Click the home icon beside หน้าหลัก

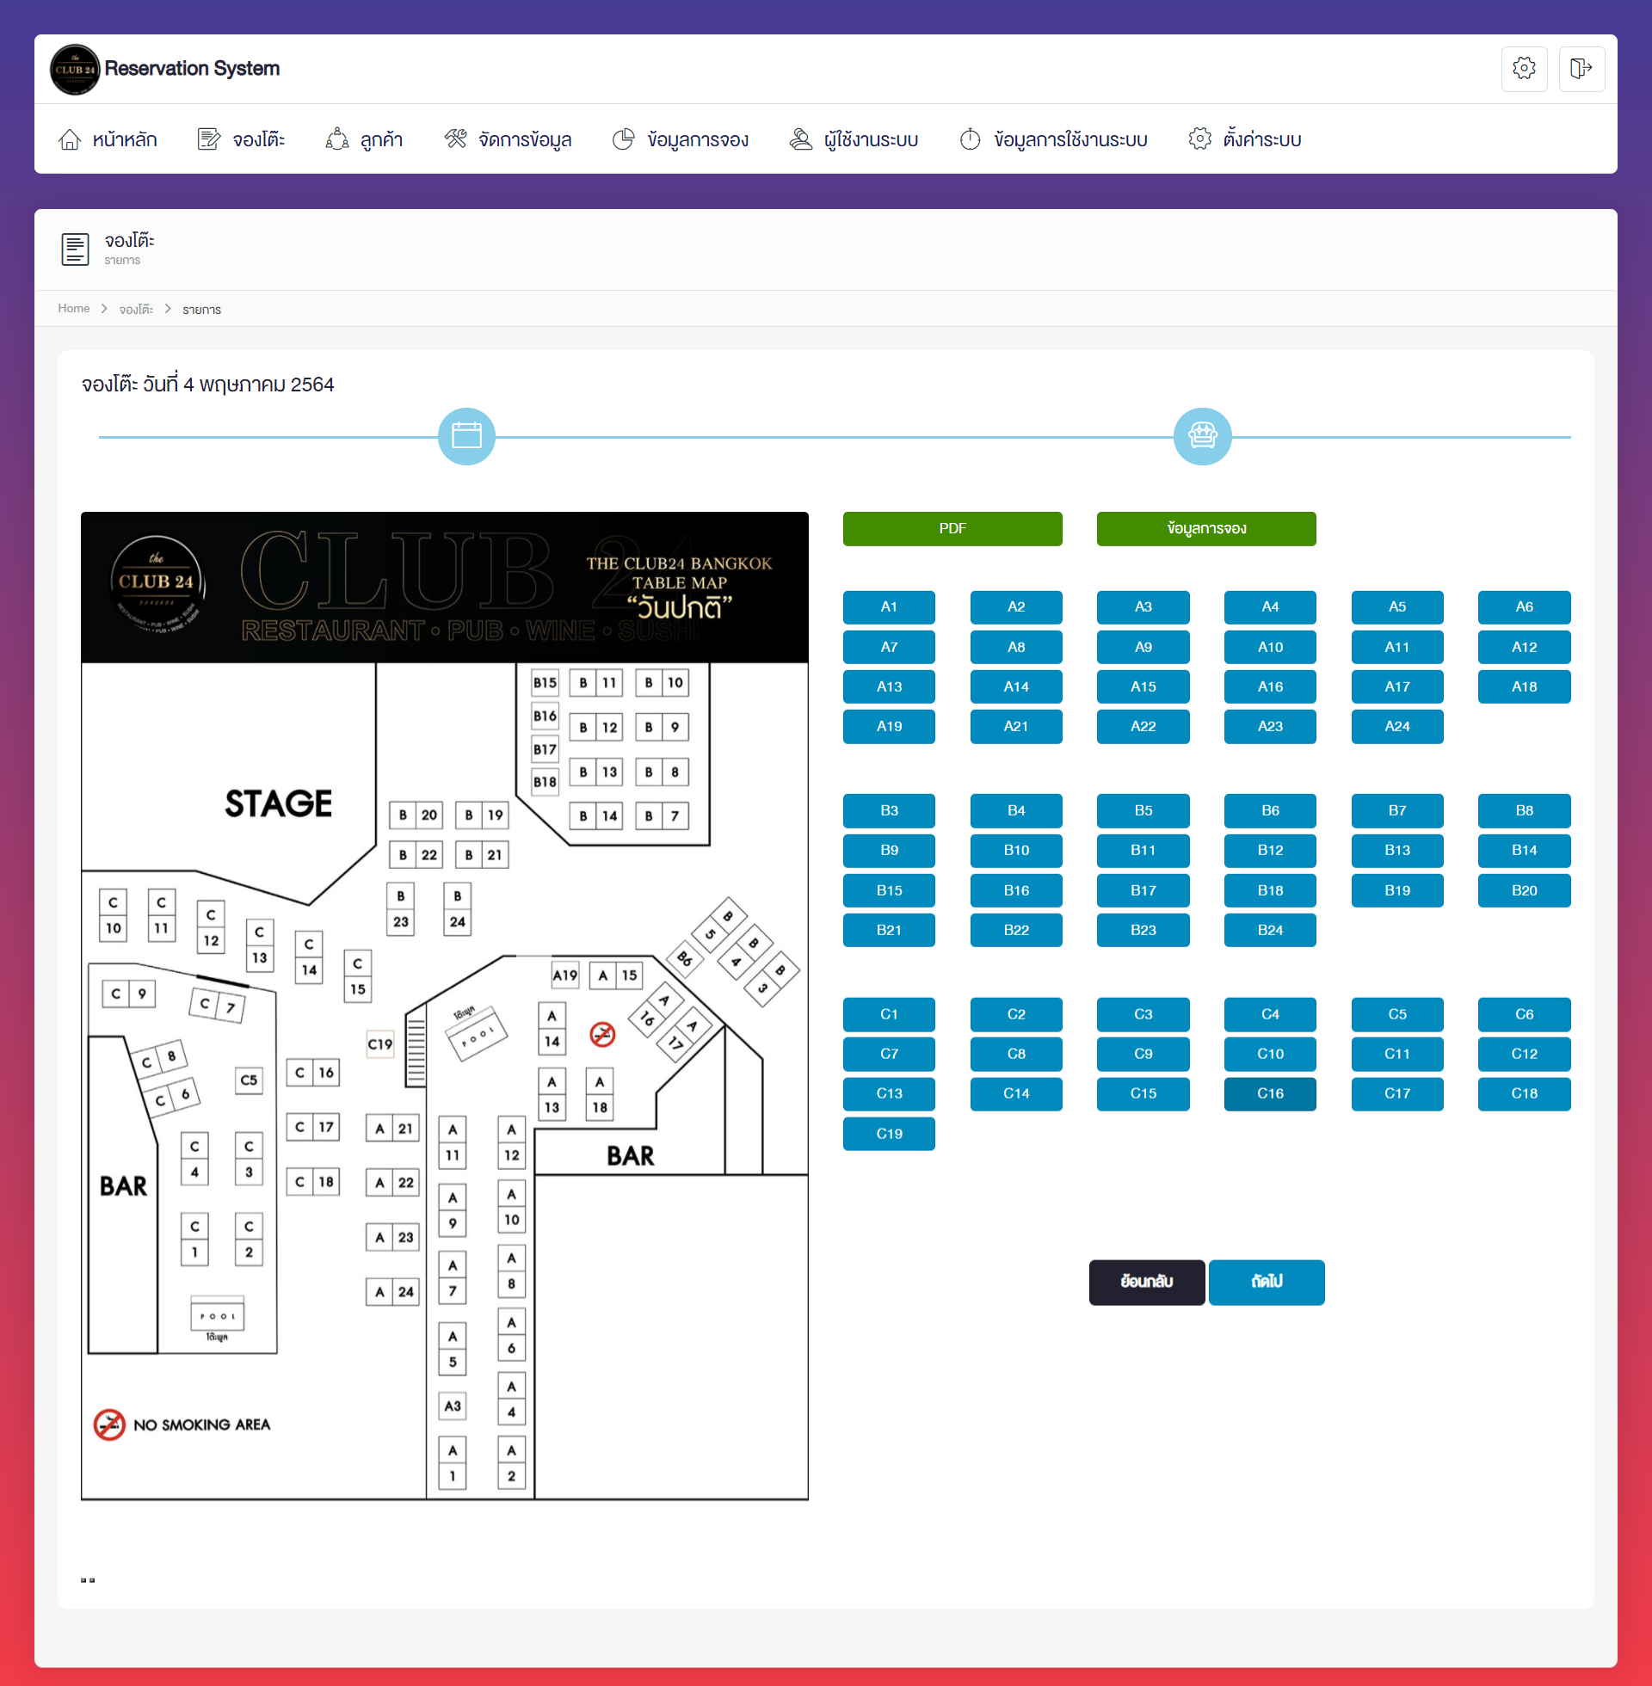click(70, 139)
